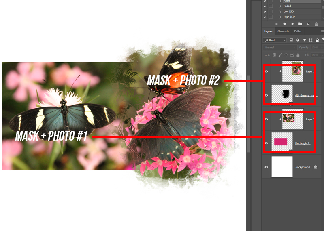Expand the Low ISO action
324x231 pixels.
click(x=280, y=11)
